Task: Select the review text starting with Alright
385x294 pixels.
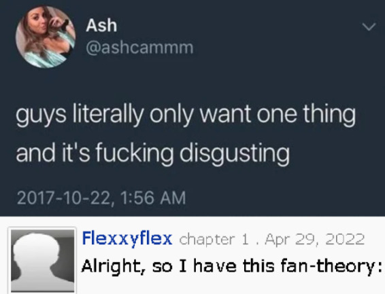Action: [x=231, y=267]
